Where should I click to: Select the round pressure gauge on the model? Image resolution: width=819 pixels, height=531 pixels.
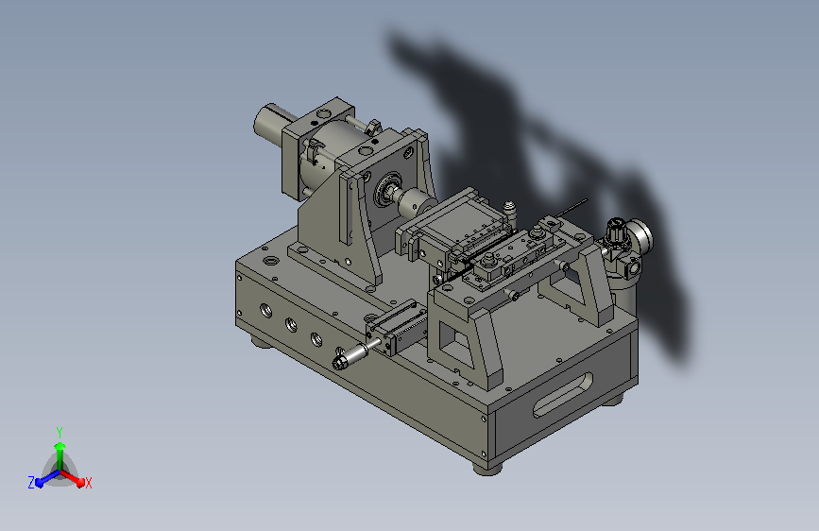coord(640,235)
